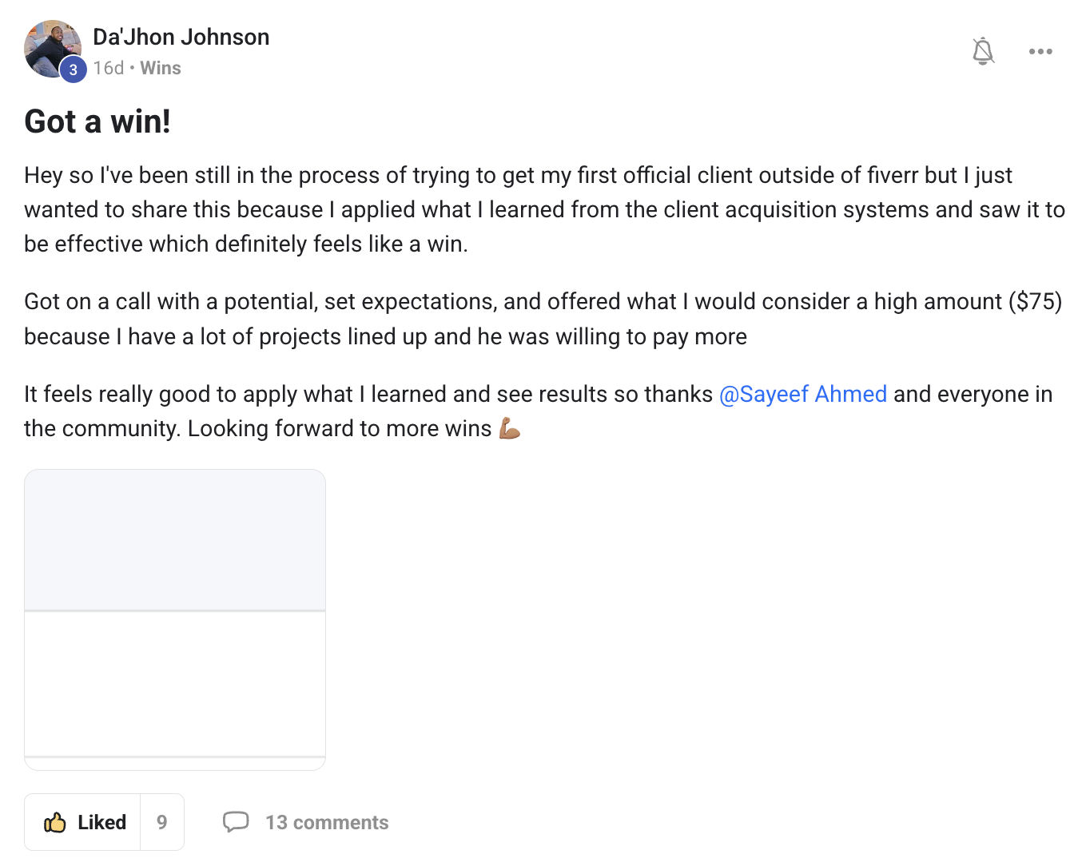Open the gray top area of attachment
Image resolution: width=1082 pixels, height=866 pixels.
tap(175, 539)
